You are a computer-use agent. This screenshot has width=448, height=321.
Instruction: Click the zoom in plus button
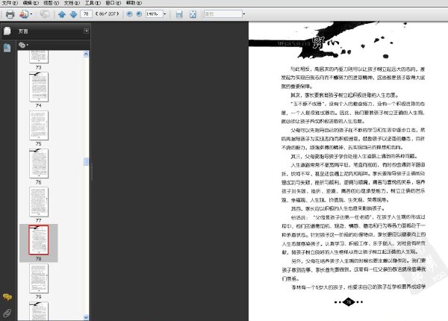(139, 13)
